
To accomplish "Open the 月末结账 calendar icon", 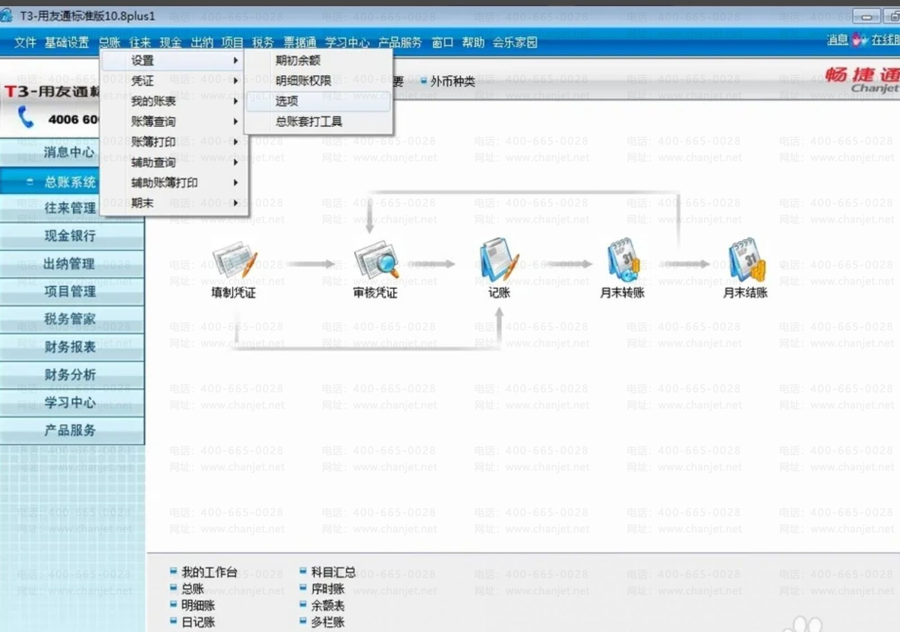I will coord(746,260).
